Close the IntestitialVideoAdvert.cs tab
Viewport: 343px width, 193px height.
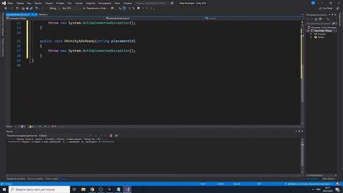[x=36, y=14]
